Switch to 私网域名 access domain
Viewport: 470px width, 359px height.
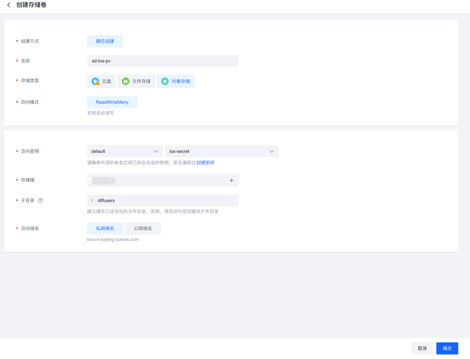[105, 228]
